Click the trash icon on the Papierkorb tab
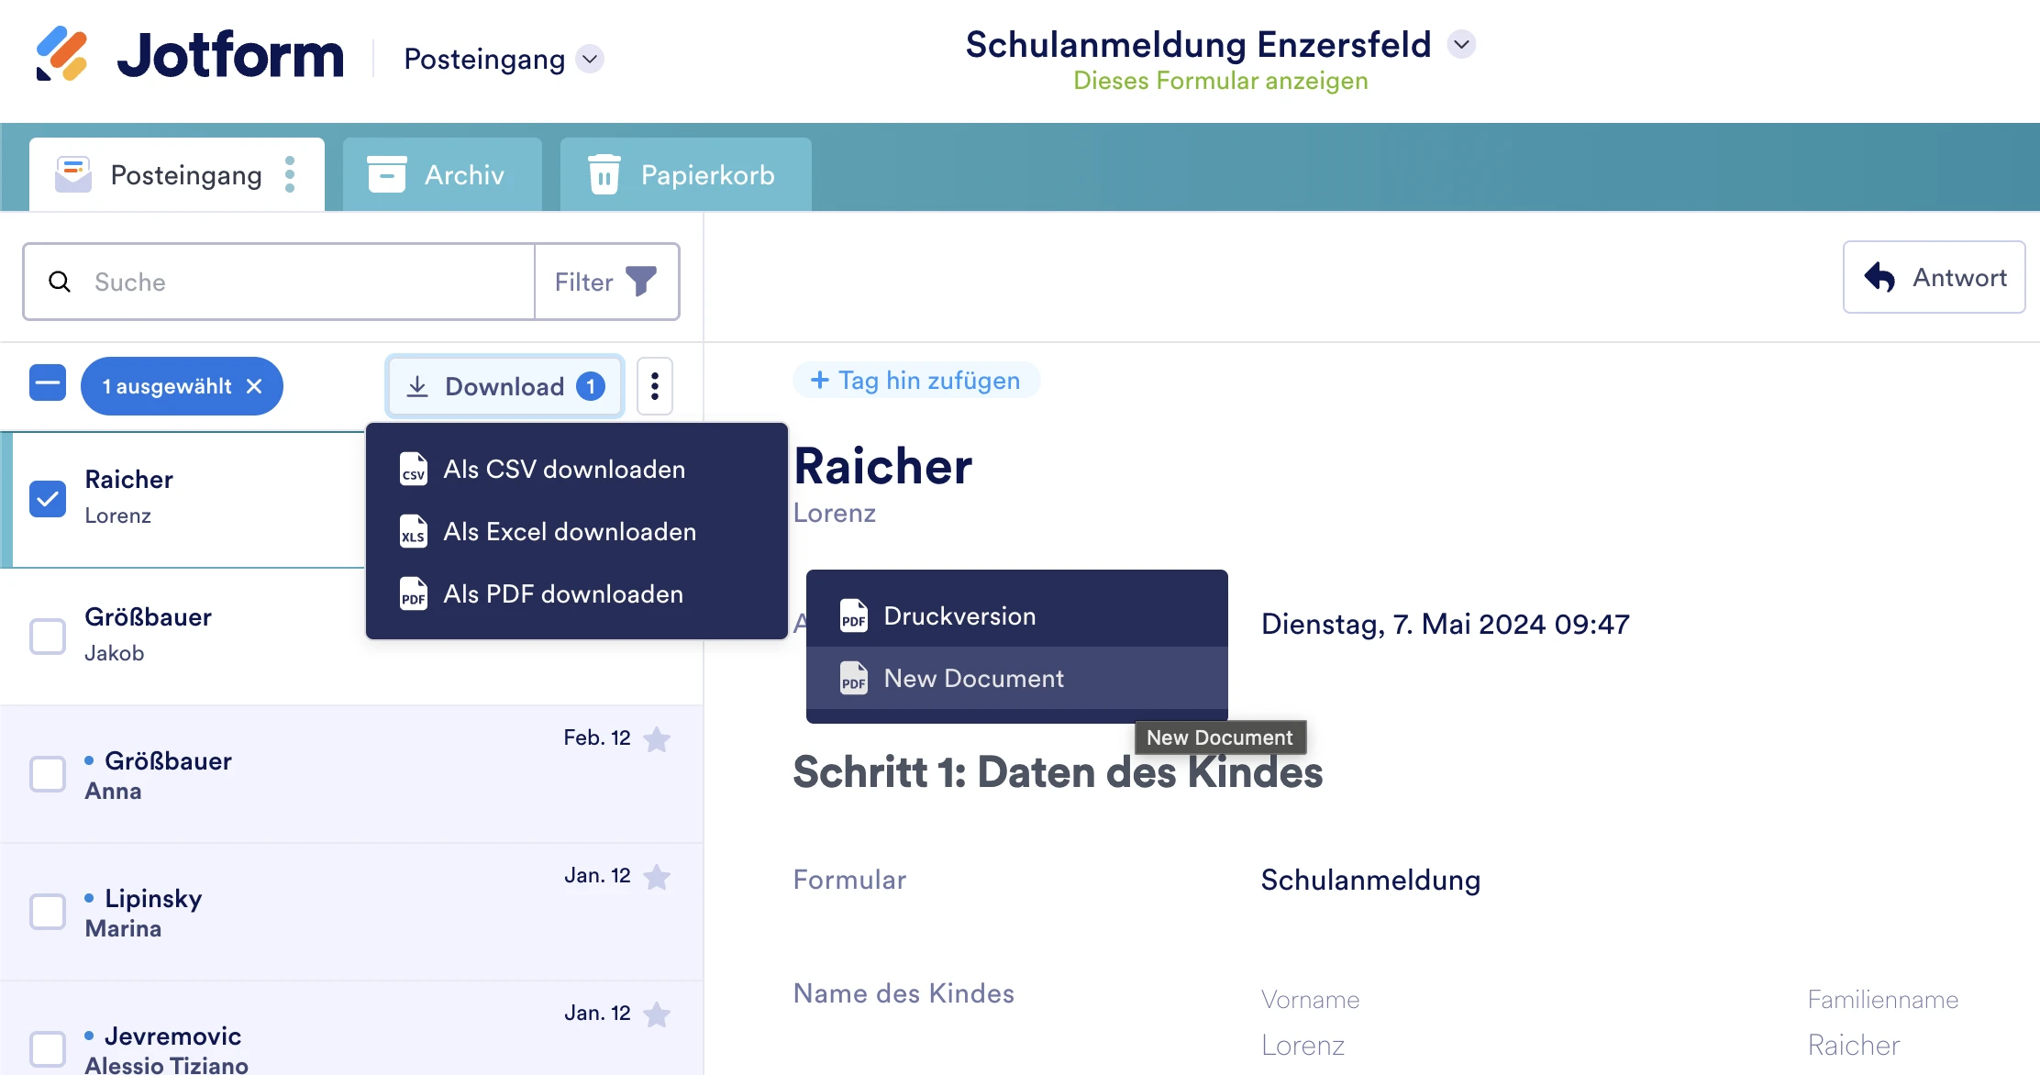Viewport: 2040px width, 1075px height. 603,173
